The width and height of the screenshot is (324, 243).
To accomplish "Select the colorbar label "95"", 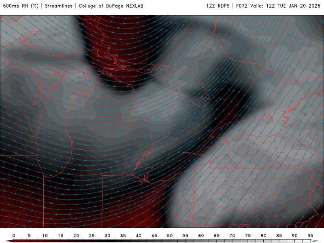I will [x=310, y=236].
